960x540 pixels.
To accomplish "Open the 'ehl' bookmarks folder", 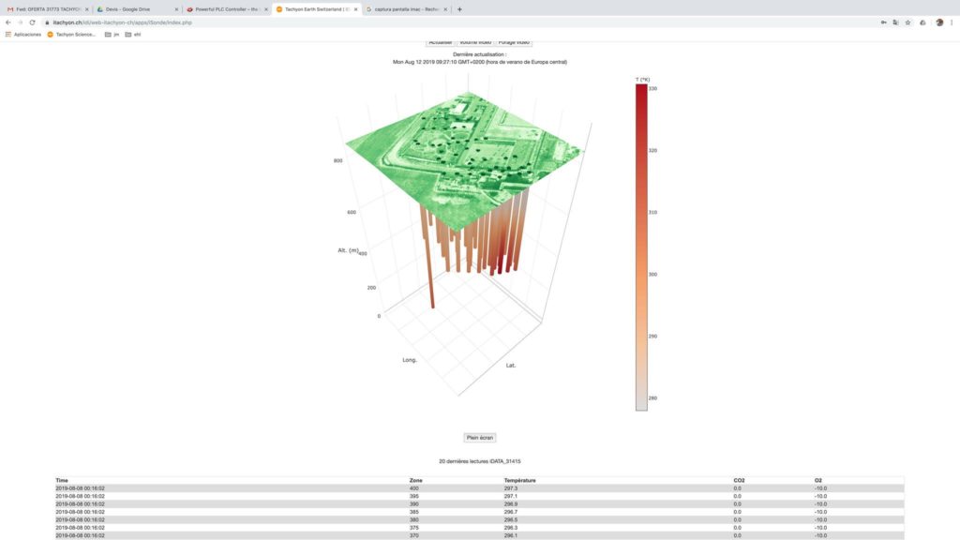I will point(133,35).
